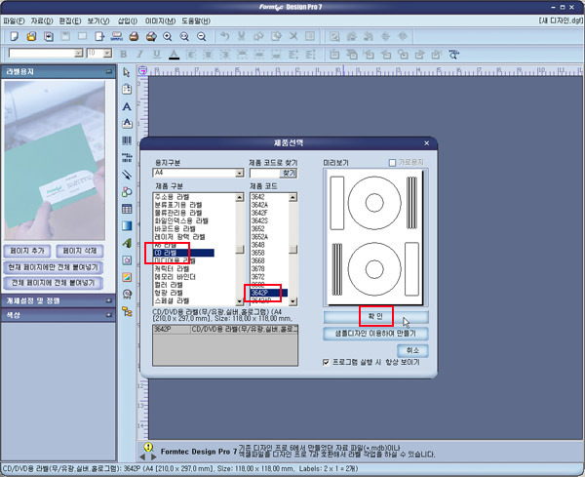This screenshot has width=585, height=477.
Task: Click up arrow of 제품 코드 scrollbar
Action: pos(292,197)
